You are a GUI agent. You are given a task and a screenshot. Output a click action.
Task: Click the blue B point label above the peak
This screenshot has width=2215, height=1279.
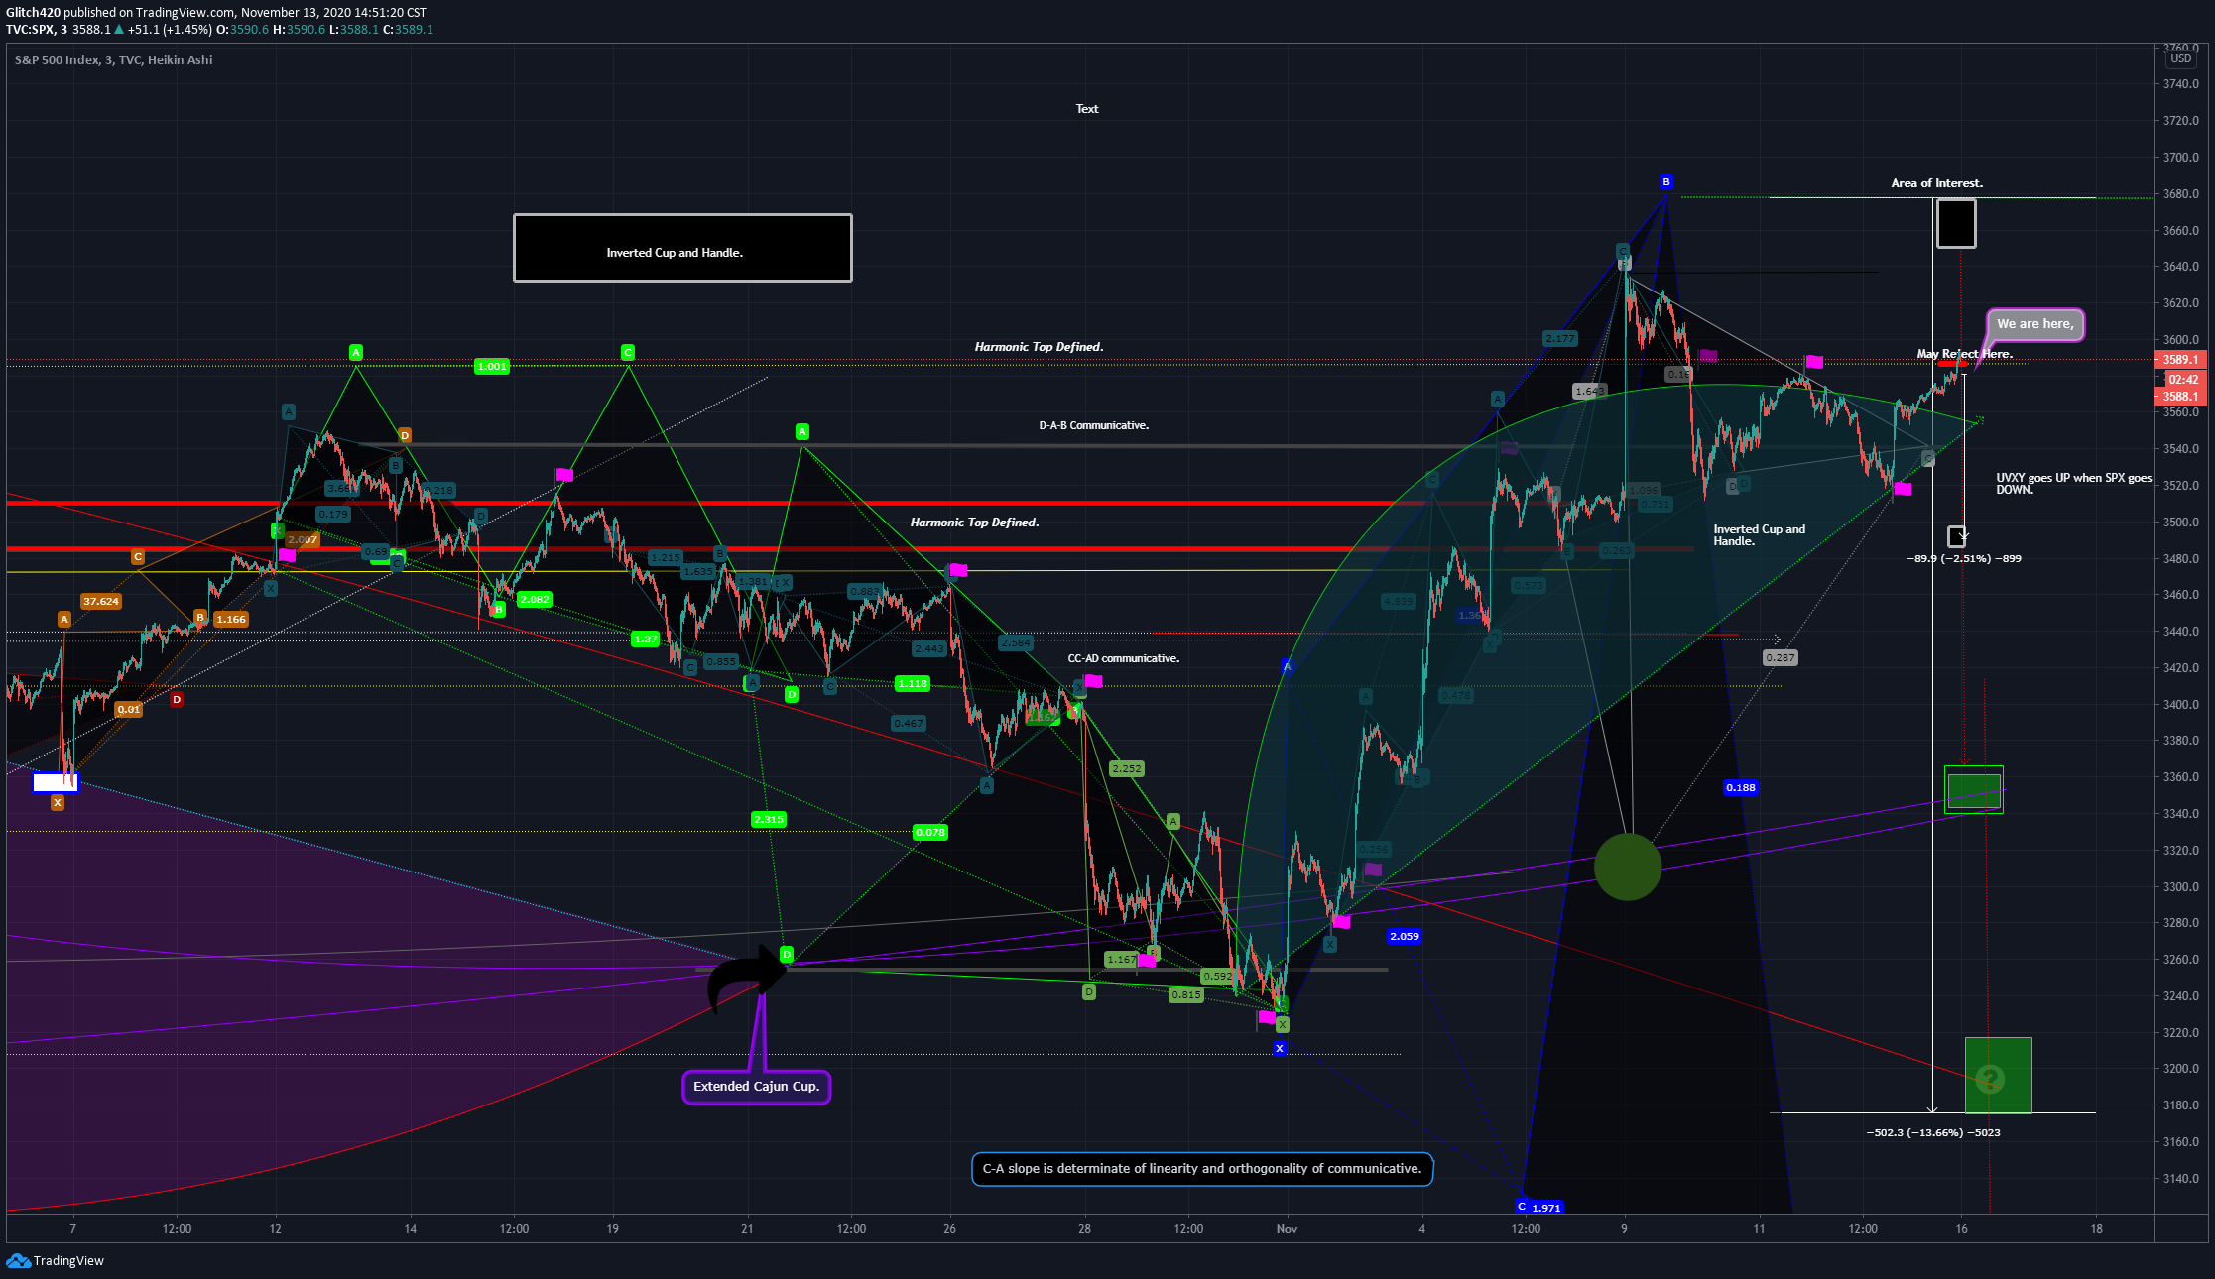pos(1666,181)
